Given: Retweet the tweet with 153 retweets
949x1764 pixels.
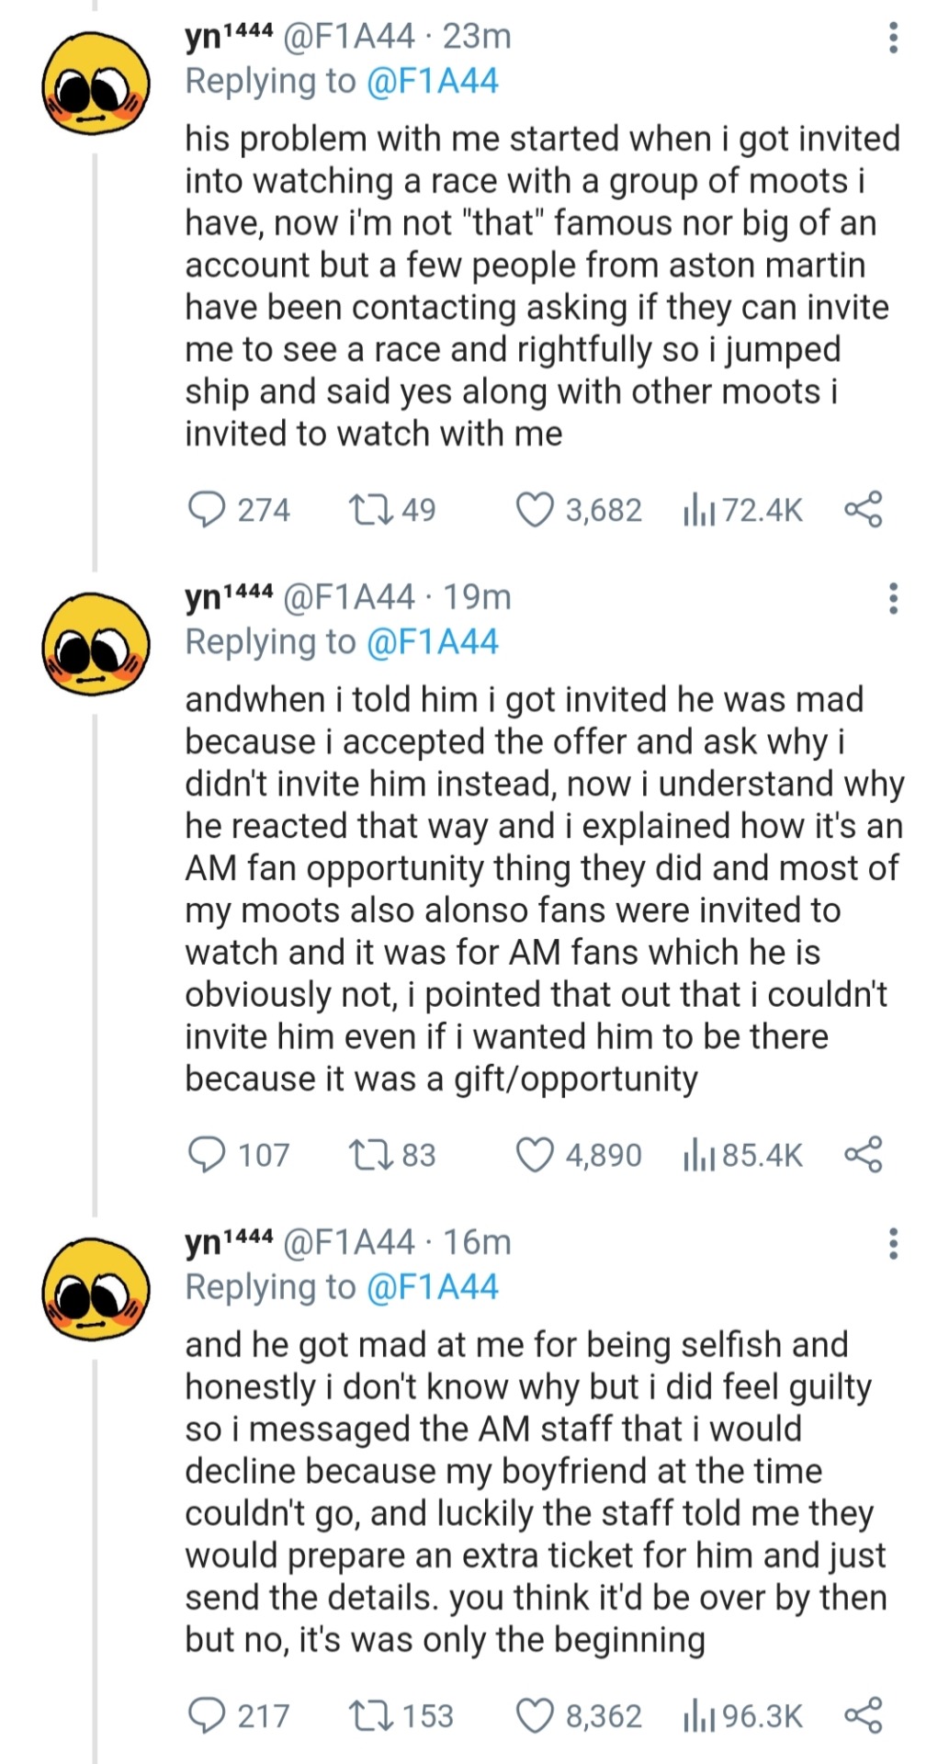Looking at the screenshot, I should tap(371, 1715).
